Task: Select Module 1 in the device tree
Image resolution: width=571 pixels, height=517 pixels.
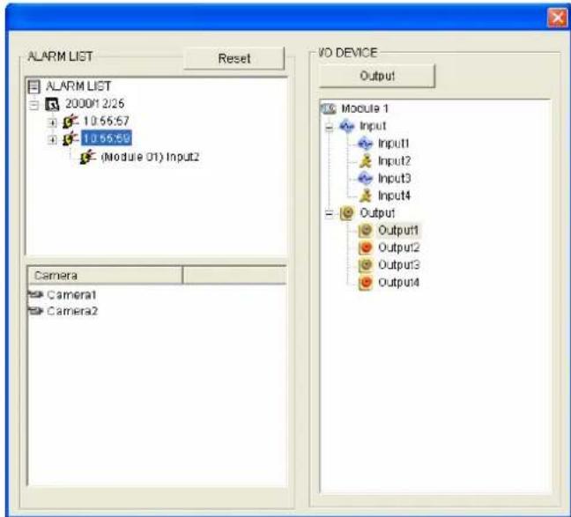Action: tap(365, 108)
